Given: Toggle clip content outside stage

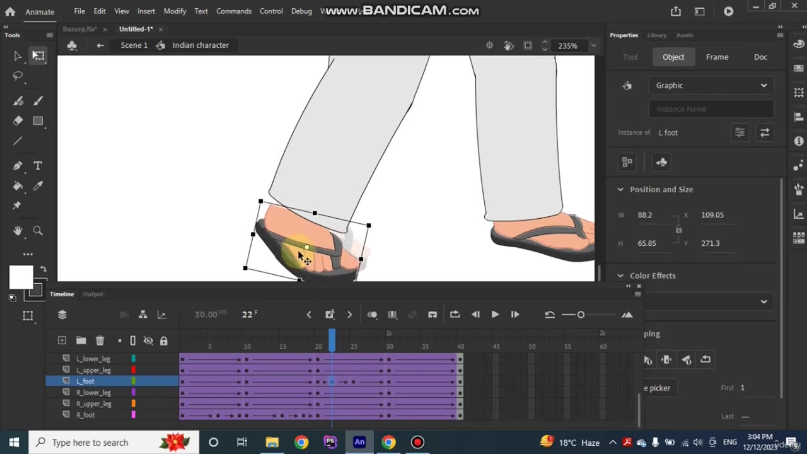Looking at the screenshot, I should [528, 45].
